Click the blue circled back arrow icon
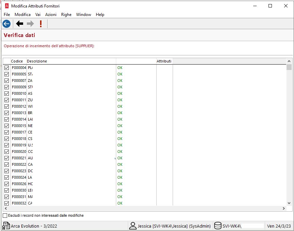Screen dimensions: 294x231 tap(6, 23)
